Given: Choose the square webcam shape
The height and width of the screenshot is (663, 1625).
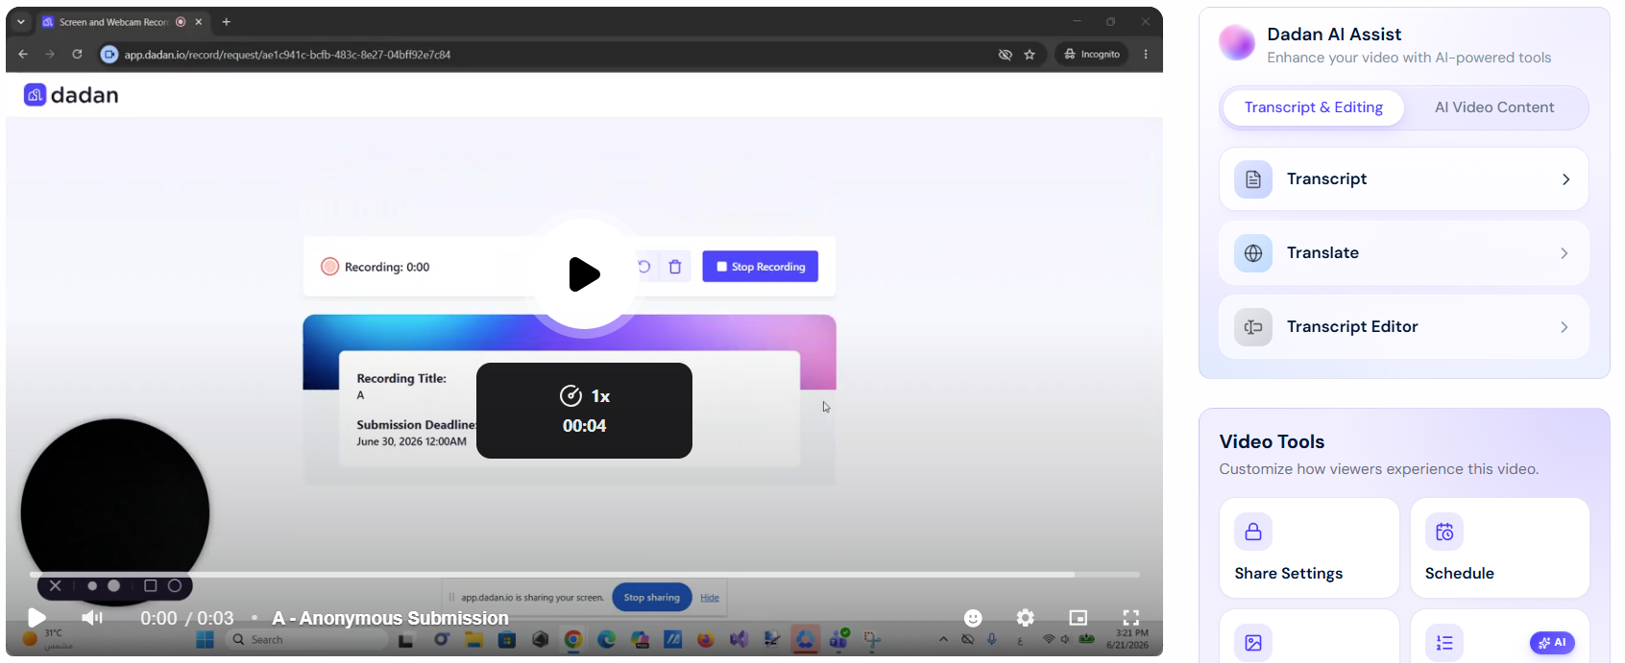Looking at the screenshot, I should tap(150, 585).
